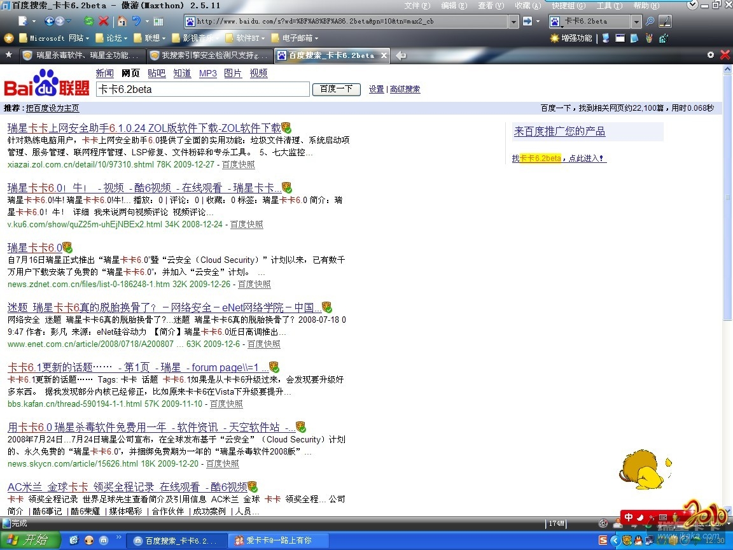733x550 pixels.
Task: Click the new tab arrow icon after tabs
Action: 401,55
